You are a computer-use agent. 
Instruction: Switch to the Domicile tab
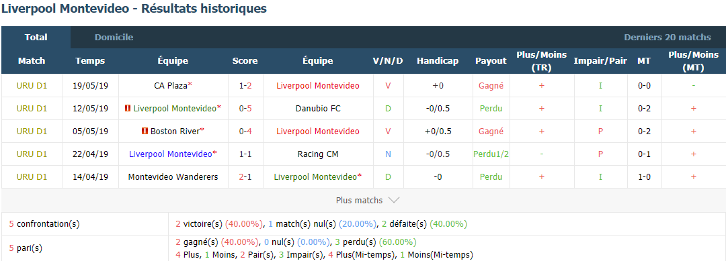114,38
